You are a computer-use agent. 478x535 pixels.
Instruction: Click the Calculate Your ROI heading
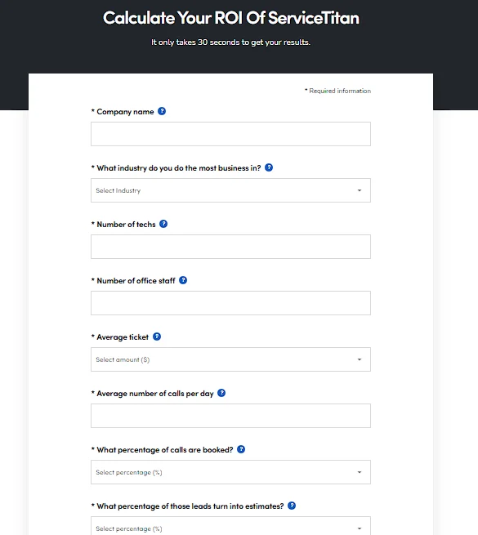tap(230, 18)
